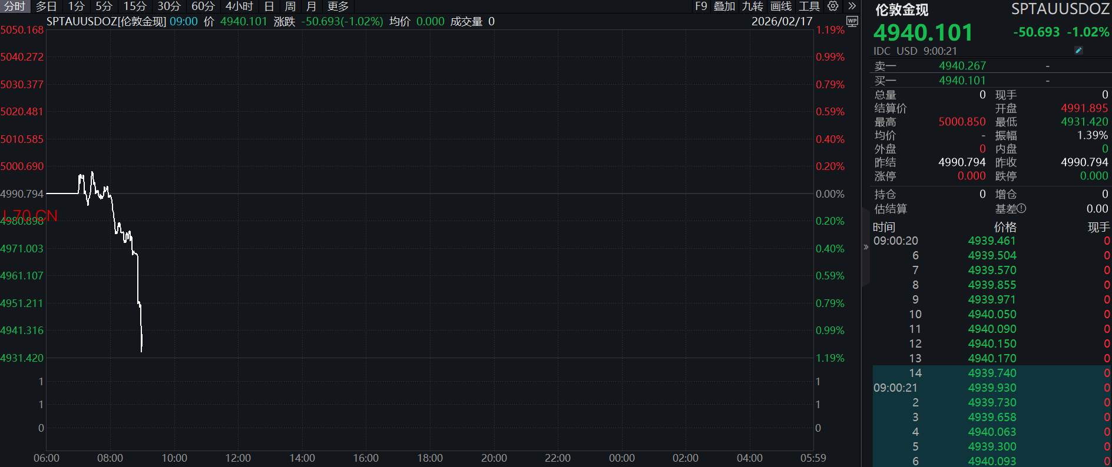Toggle the 叠加 overlay option
The image size is (1112, 467).
coord(724,6)
